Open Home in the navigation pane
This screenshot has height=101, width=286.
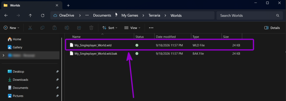coord(15,39)
